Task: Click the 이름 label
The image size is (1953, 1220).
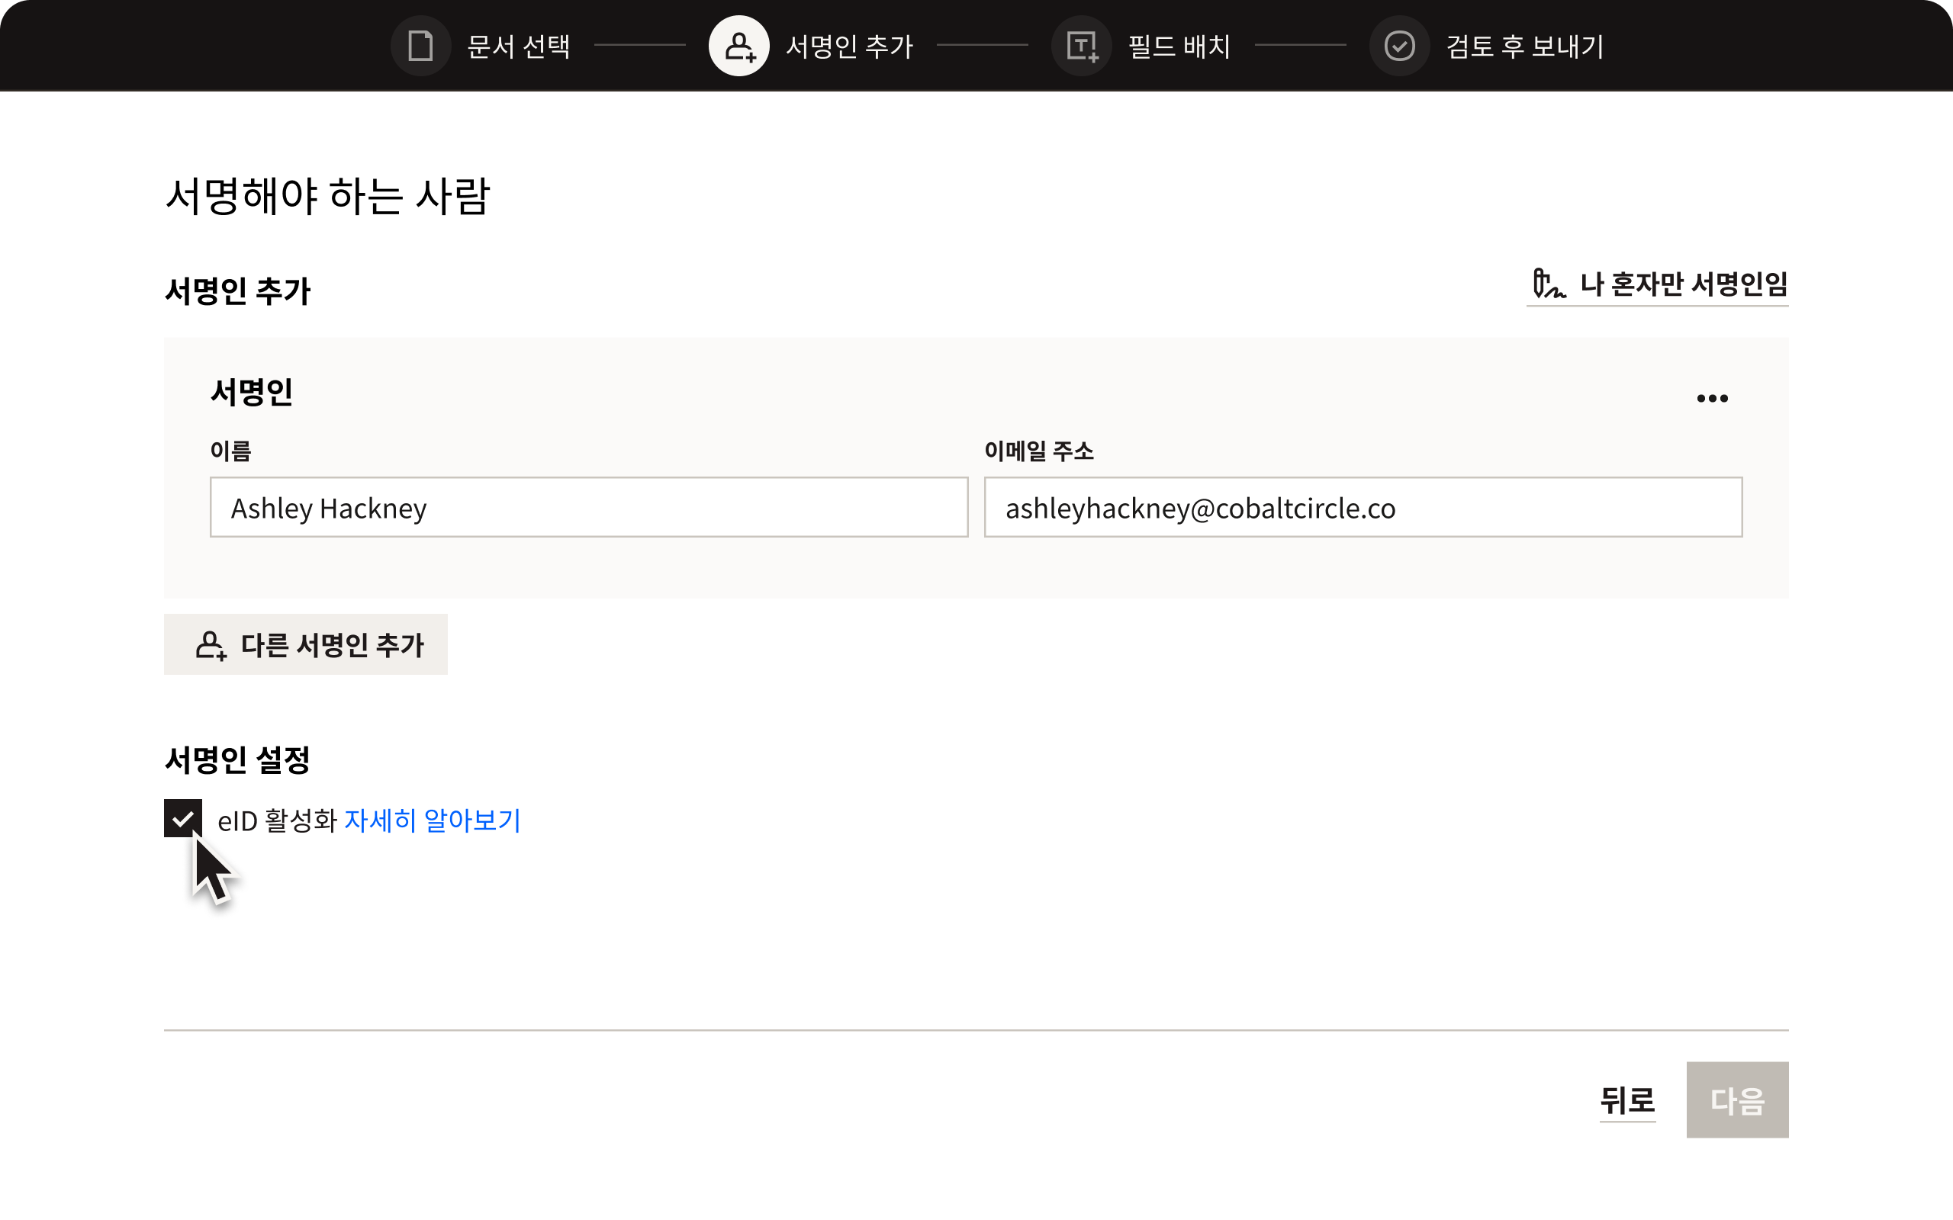Action: point(231,451)
